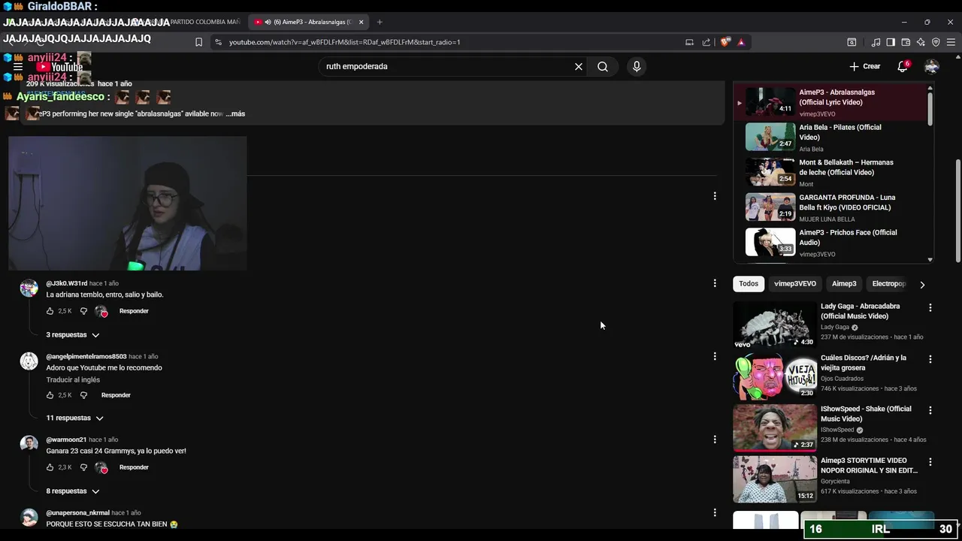The height and width of the screenshot is (541, 962).
Task: Open more actions for Aimep3 STORYTIME video
Action: coord(930,462)
